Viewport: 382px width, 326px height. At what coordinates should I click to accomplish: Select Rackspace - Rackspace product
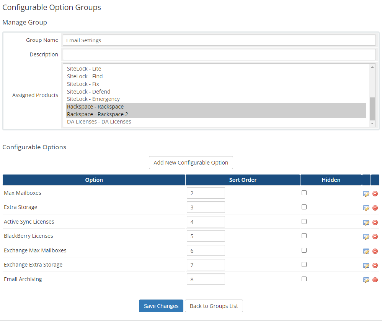pos(216,107)
